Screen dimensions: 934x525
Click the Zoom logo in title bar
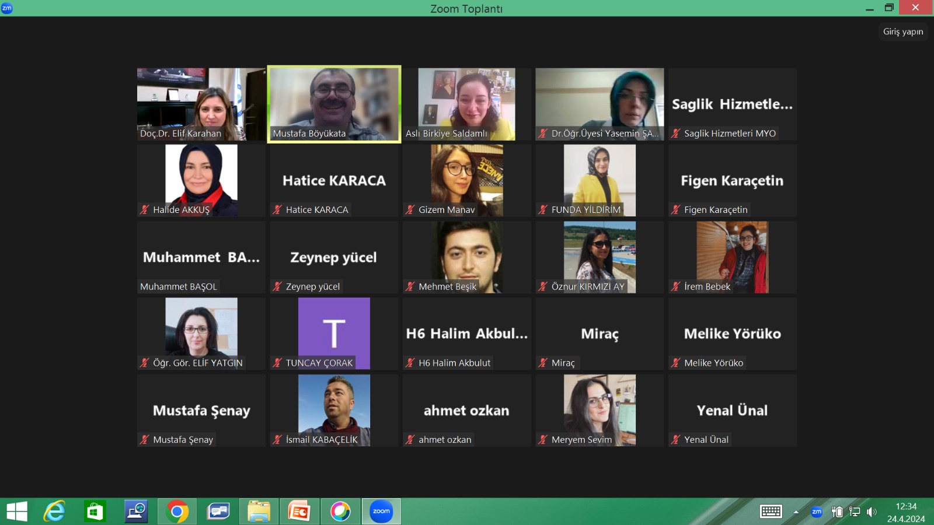click(x=7, y=8)
